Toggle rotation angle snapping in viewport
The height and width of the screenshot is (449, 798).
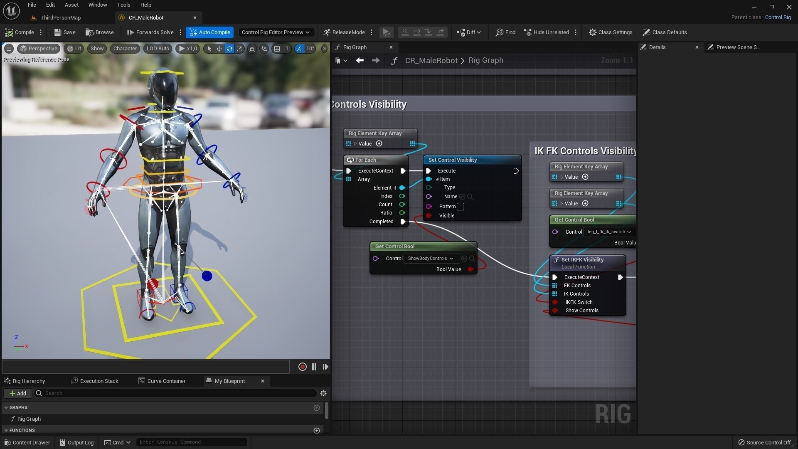(300, 49)
